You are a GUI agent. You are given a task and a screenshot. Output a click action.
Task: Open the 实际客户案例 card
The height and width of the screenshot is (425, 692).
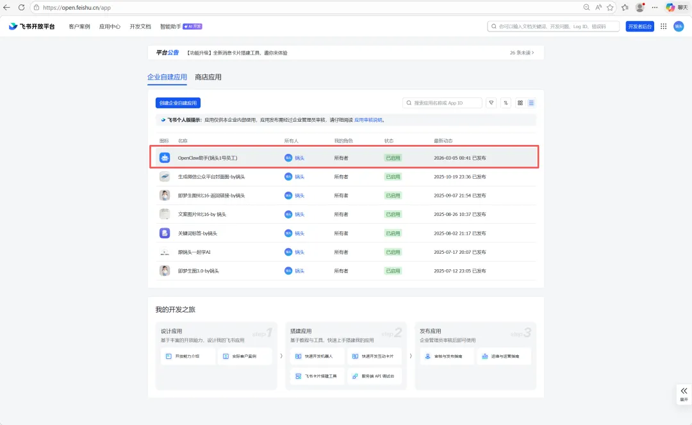click(245, 356)
